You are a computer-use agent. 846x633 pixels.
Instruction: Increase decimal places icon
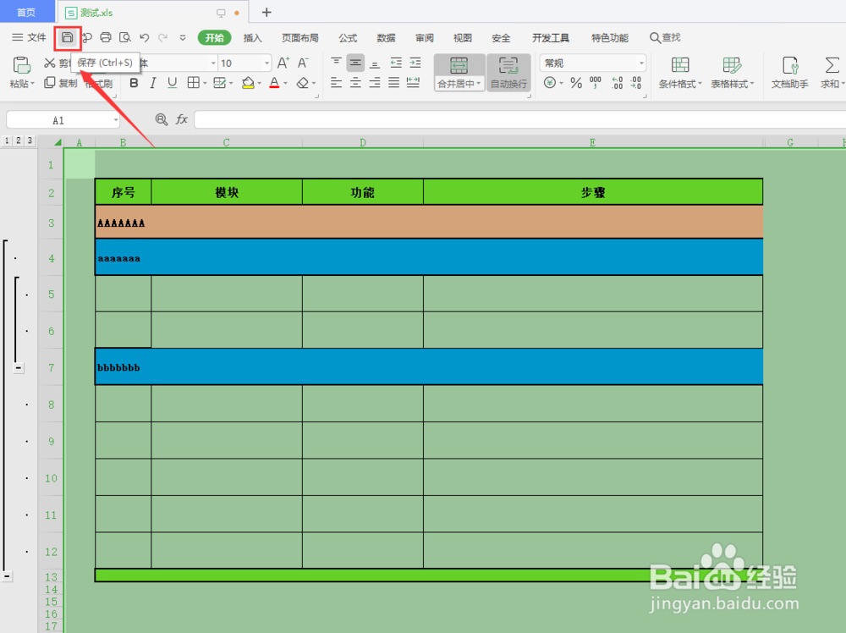point(618,83)
